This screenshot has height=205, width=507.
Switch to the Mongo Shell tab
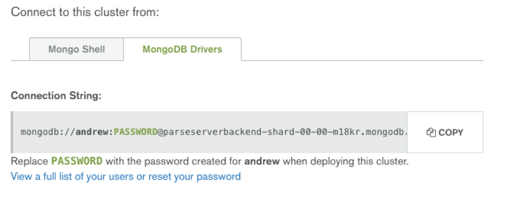click(x=76, y=49)
